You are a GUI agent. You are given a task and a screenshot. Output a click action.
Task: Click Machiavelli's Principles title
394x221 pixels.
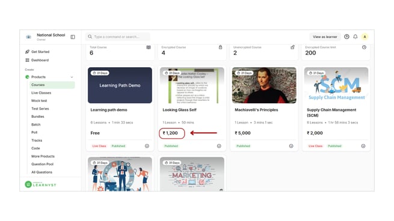pyautogui.click(x=256, y=110)
